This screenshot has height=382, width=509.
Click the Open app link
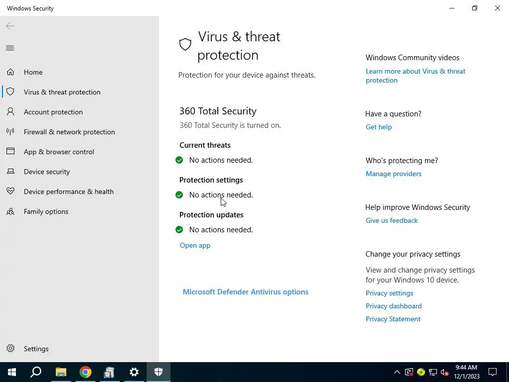click(195, 245)
